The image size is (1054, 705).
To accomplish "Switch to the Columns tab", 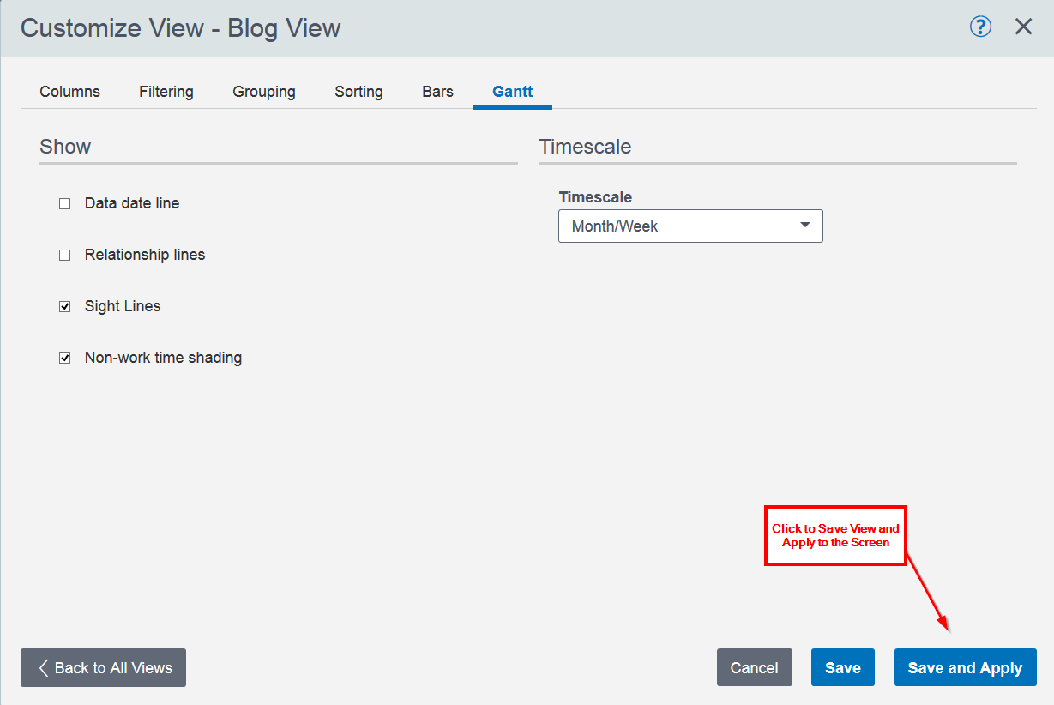I will (69, 92).
